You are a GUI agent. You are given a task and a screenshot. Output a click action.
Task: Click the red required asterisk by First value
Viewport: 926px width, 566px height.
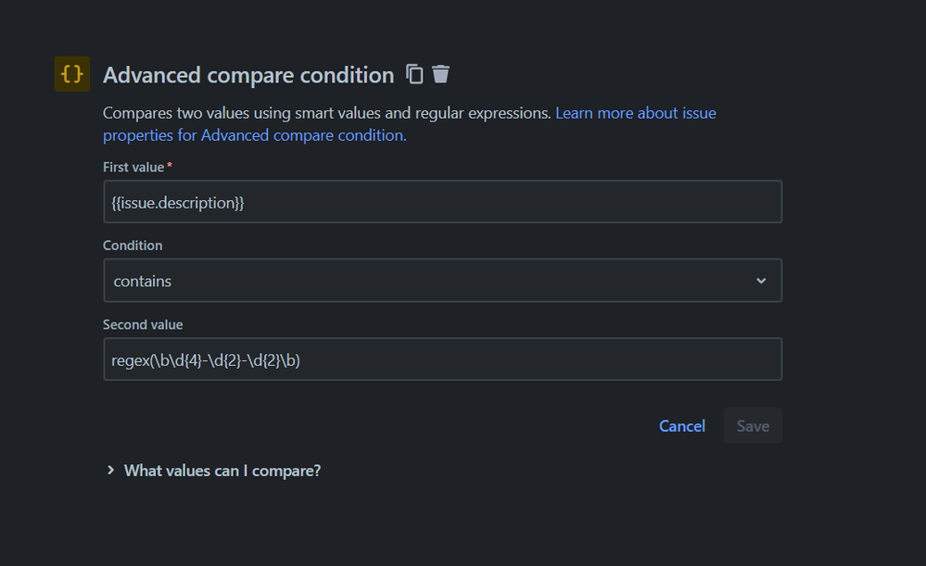point(170,165)
